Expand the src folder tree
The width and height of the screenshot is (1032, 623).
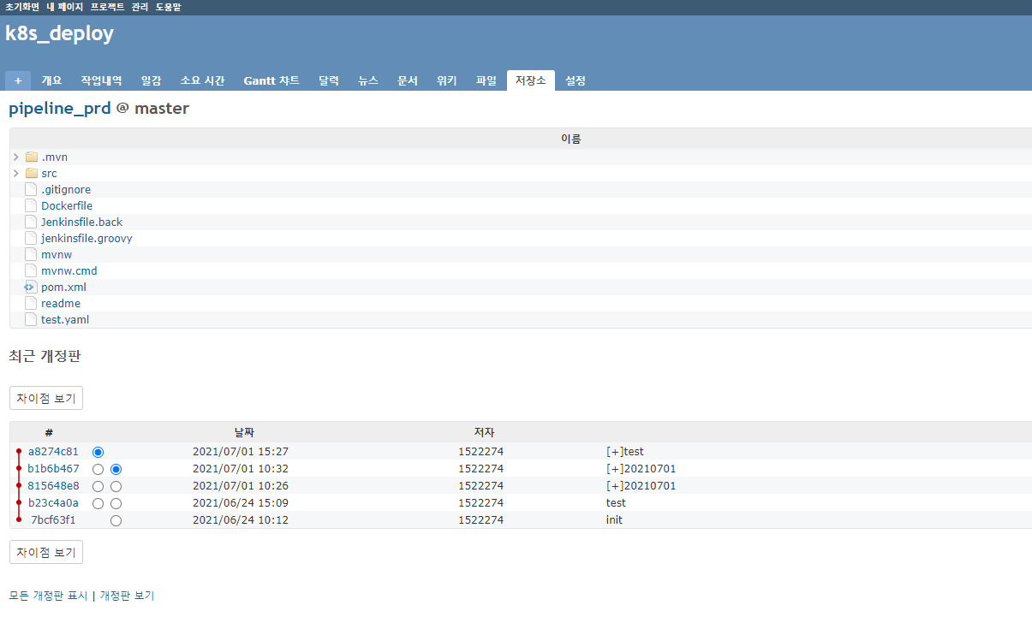tap(15, 173)
